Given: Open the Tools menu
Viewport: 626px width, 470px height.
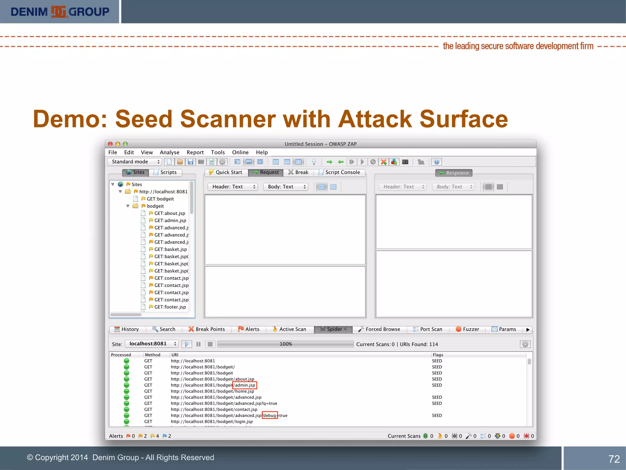Looking at the screenshot, I should (218, 152).
